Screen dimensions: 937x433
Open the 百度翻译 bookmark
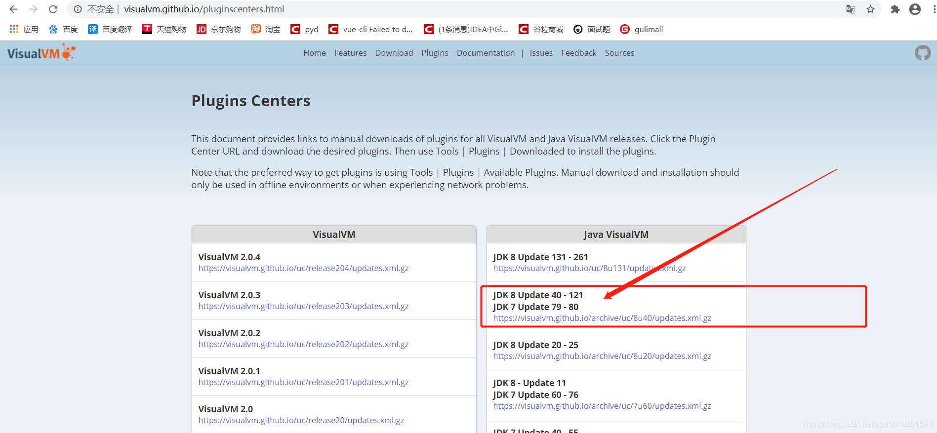pyautogui.click(x=110, y=30)
